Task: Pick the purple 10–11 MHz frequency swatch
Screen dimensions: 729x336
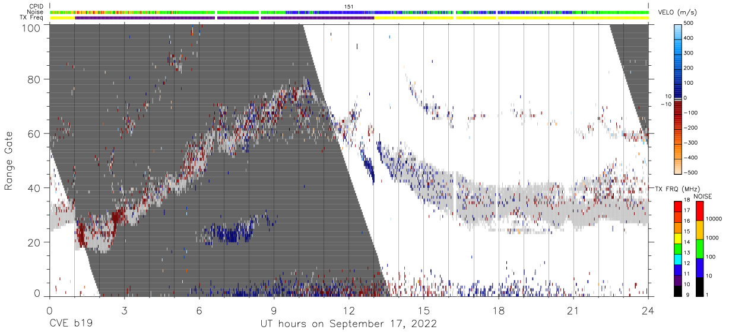Action: [x=678, y=280]
